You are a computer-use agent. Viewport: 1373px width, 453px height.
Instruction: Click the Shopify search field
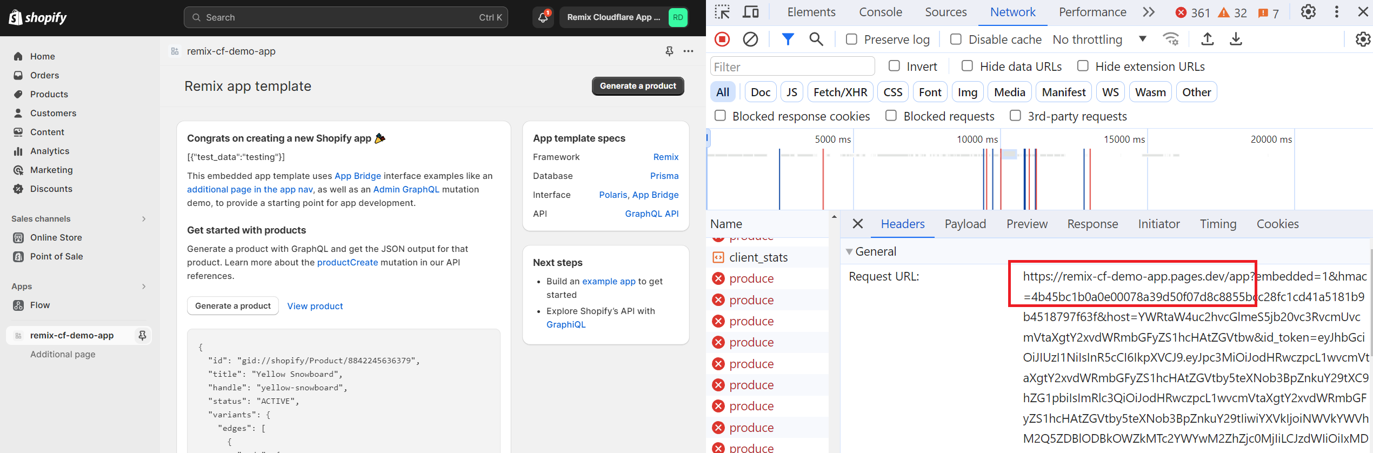(x=346, y=17)
